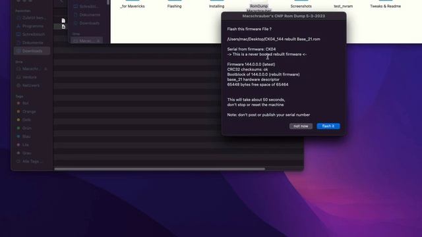This screenshot has height=237, width=422.
Task: Click 'Bootblock of 144.0.0.0' line
Action: tap(263, 74)
